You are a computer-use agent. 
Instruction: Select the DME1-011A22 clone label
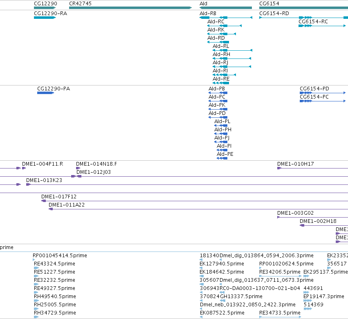tap(67, 205)
